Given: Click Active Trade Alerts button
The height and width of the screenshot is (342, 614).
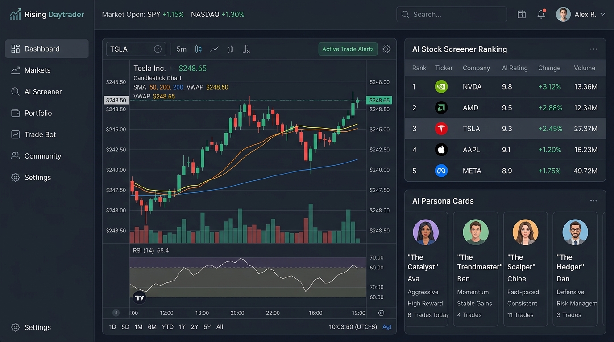Looking at the screenshot, I should 348,49.
